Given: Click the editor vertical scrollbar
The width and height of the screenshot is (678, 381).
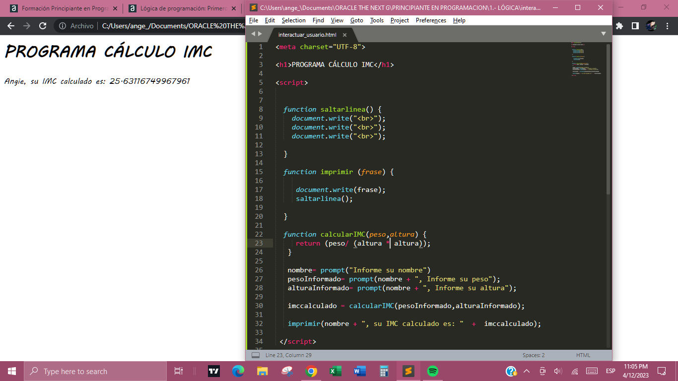Looking at the screenshot, I should [x=609, y=119].
